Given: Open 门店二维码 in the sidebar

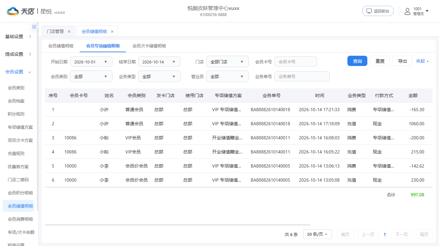Looking at the screenshot, I should coord(18,180).
